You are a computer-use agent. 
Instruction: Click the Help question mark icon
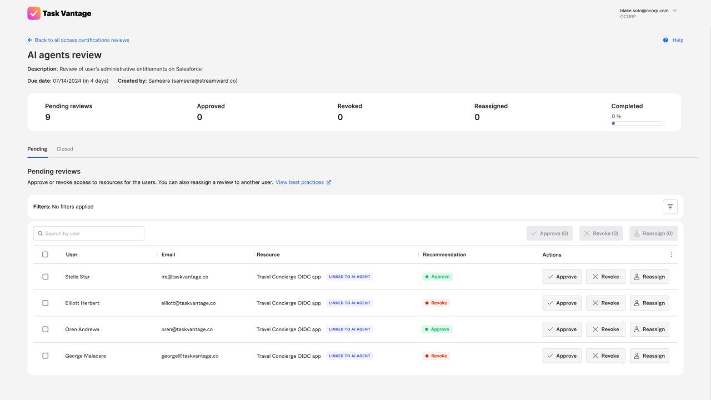tap(665, 40)
